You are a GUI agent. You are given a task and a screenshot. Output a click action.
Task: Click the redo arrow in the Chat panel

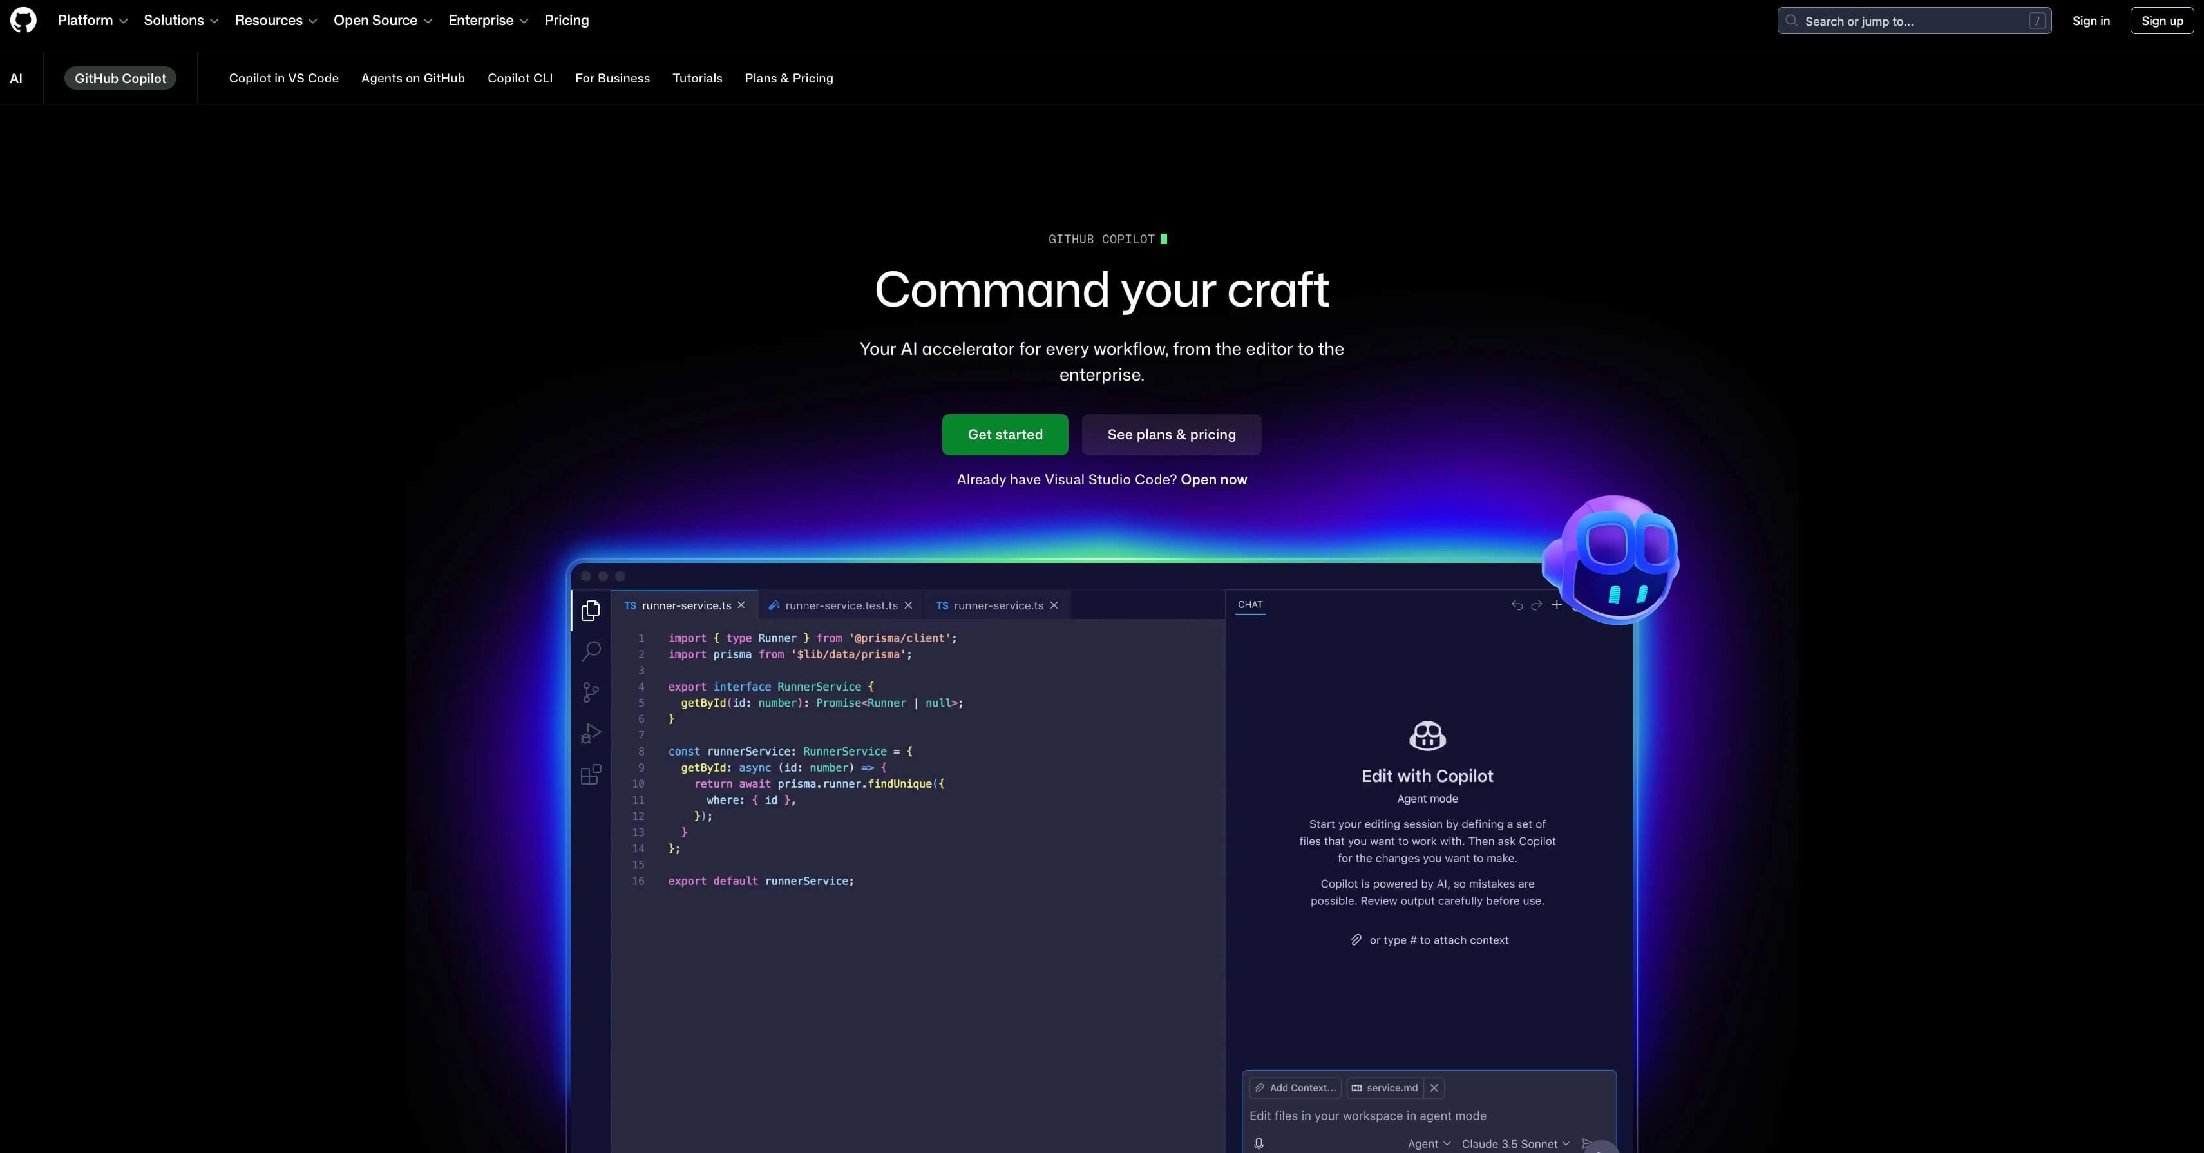point(1537,605)
